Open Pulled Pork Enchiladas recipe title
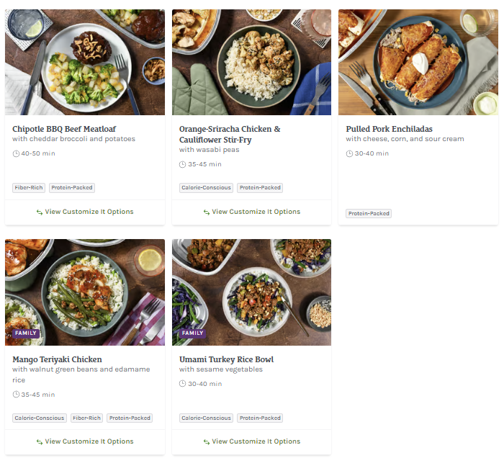This screenshot has height=458, width=504. [389, 130]
